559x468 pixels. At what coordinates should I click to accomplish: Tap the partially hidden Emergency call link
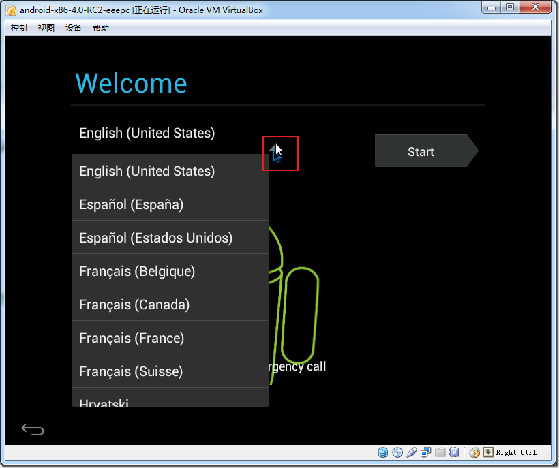pyautogui.click(x=298, y=366)
